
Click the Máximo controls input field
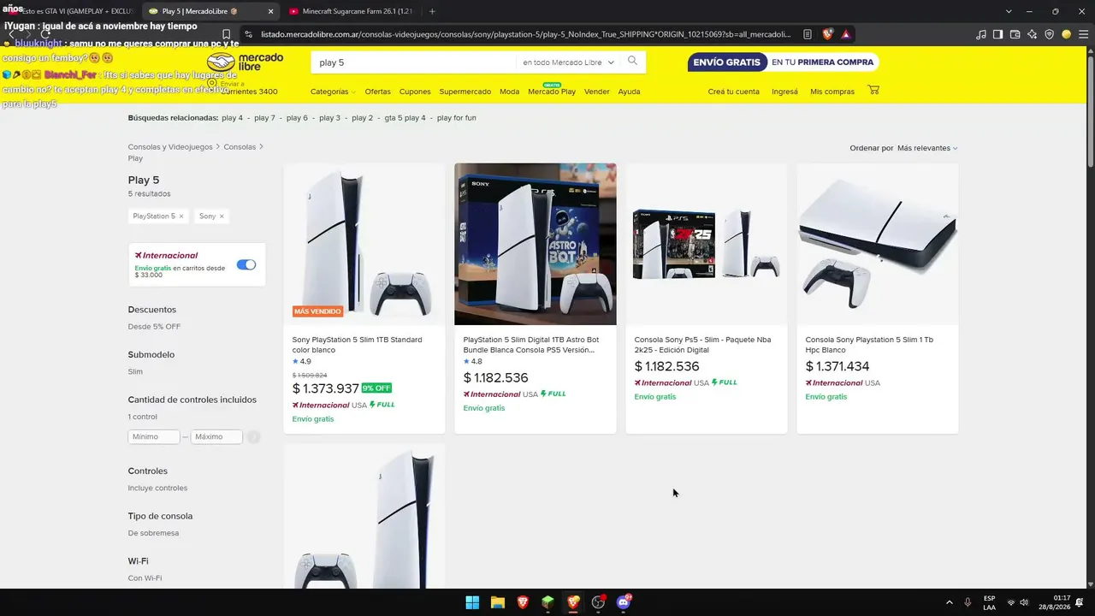pyautogui.click(x=216, y=437)
